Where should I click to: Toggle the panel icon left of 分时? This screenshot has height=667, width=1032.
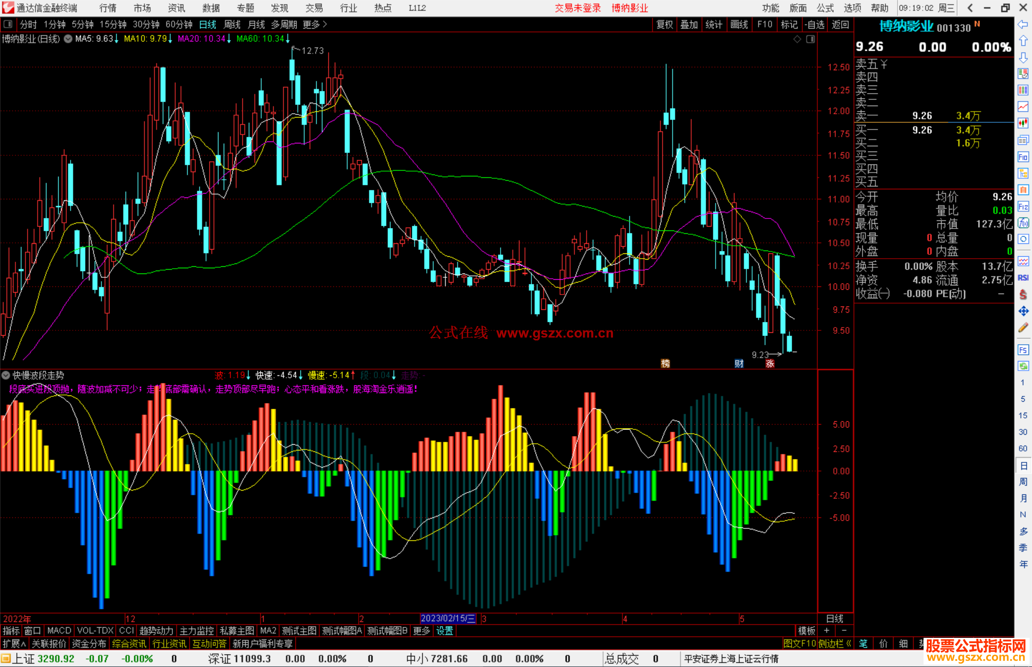8,24
